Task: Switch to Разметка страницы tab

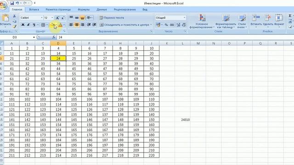Action: coord(58,9)
